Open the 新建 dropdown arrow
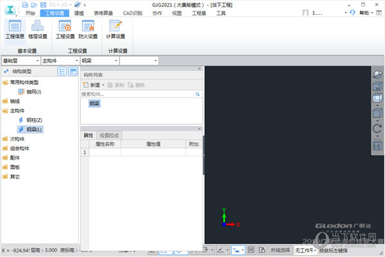 103,85
